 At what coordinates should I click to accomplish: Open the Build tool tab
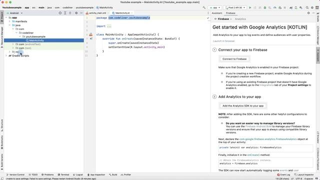pyautogui.click(x=113, y=174)
